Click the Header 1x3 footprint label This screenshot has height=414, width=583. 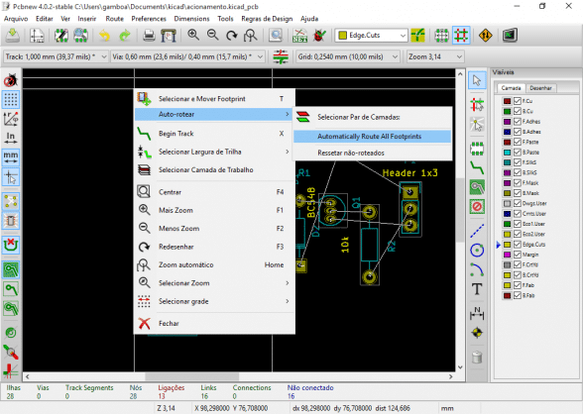pyautogui.click(x=410, y=172)
